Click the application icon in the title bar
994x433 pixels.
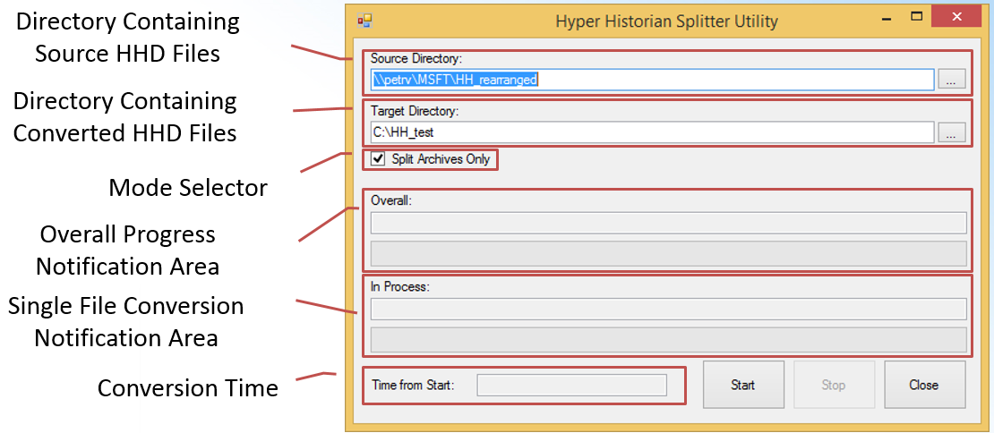(364, 20)
